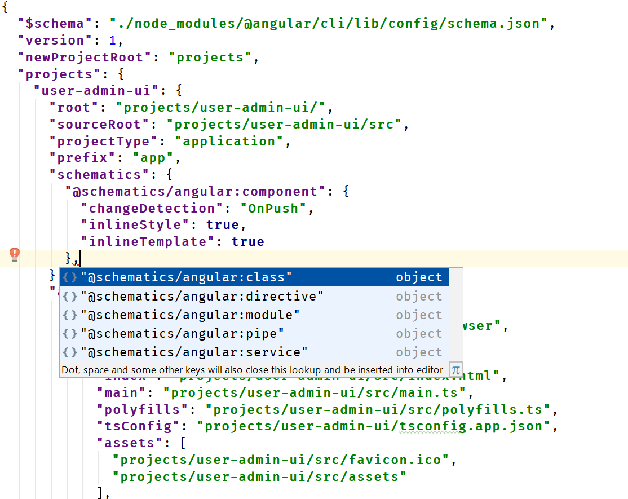
Task: Click the red error lightbulb in the gutter
Action: click(x=15, y=255)
